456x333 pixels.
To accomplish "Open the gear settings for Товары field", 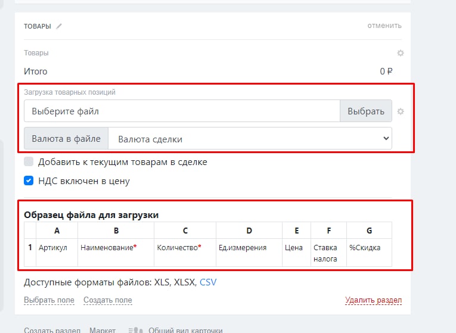I will (401, 53).
